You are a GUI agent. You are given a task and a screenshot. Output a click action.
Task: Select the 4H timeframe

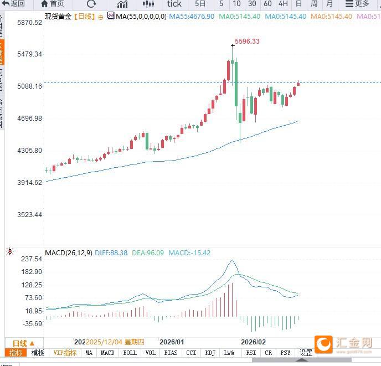pos(283,4)
